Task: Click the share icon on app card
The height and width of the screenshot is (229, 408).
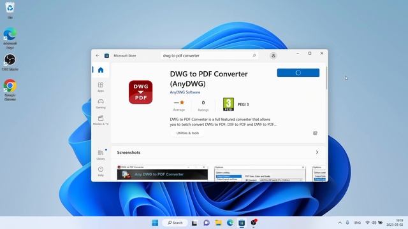Action: (315, 133)
